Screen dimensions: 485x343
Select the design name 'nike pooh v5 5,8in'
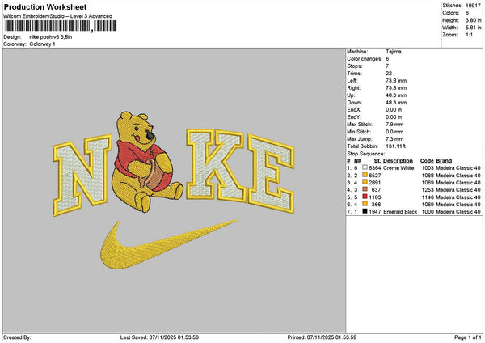51,37
